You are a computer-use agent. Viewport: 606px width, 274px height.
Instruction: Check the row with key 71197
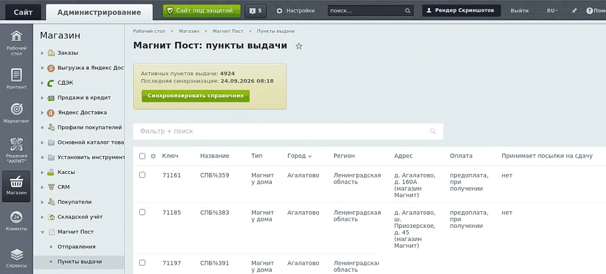tap(142, 263)
